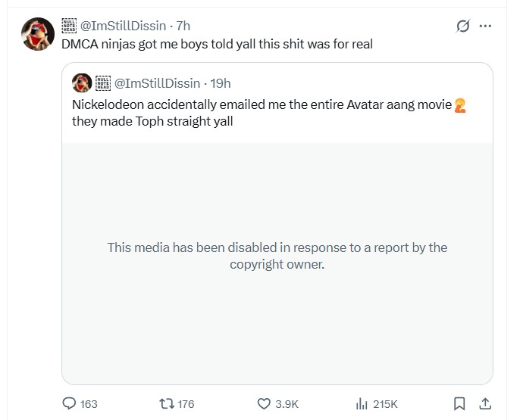
Task: Bookmark this post
Action: point(459,403)
